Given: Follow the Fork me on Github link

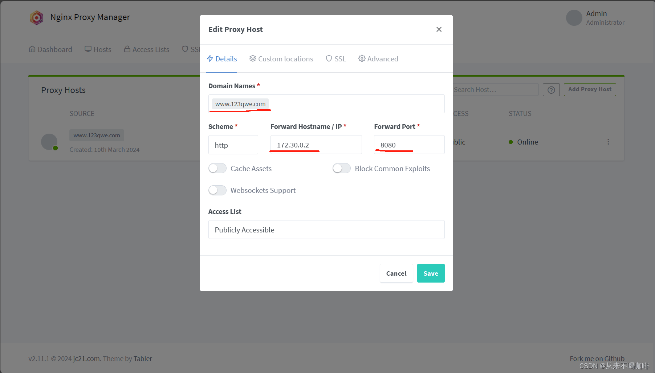Looking at the screenshot, I should (597, 358).
